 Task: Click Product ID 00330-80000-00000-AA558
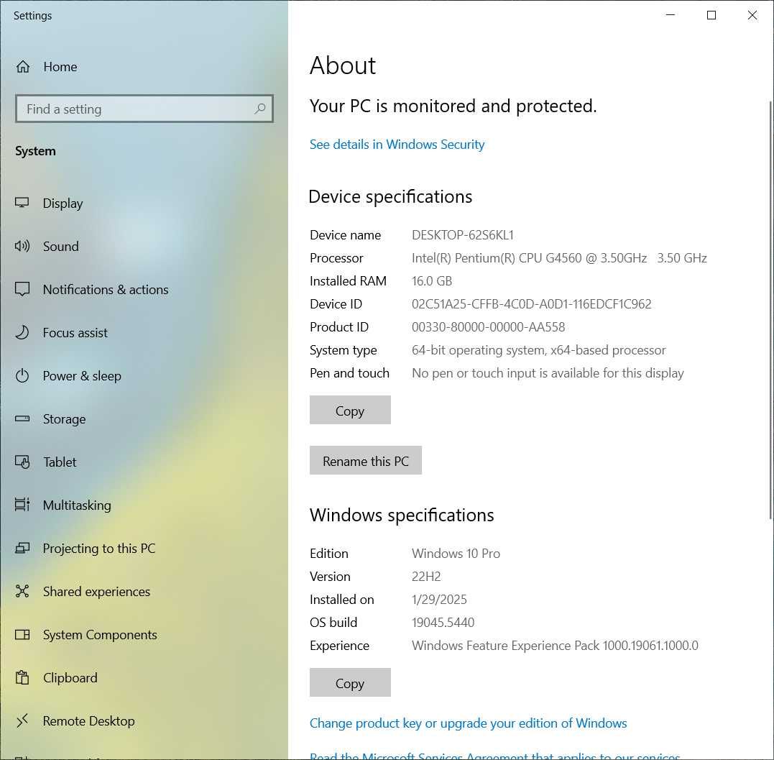pyautogui.click(x=488, y=327)
